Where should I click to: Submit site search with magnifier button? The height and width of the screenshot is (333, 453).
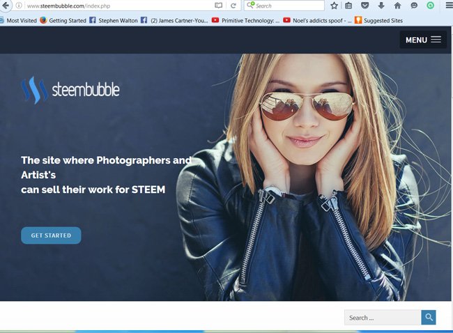[429, 318]
